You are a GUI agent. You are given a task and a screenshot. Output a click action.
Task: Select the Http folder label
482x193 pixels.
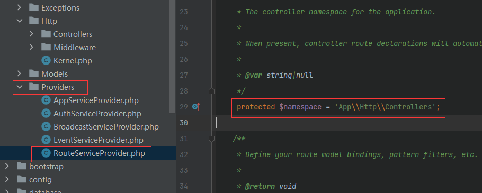click(x=49, y=21)
